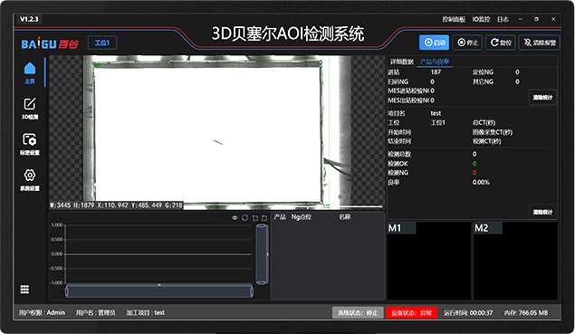Click the 名称 column header

(x=345, y=217)
